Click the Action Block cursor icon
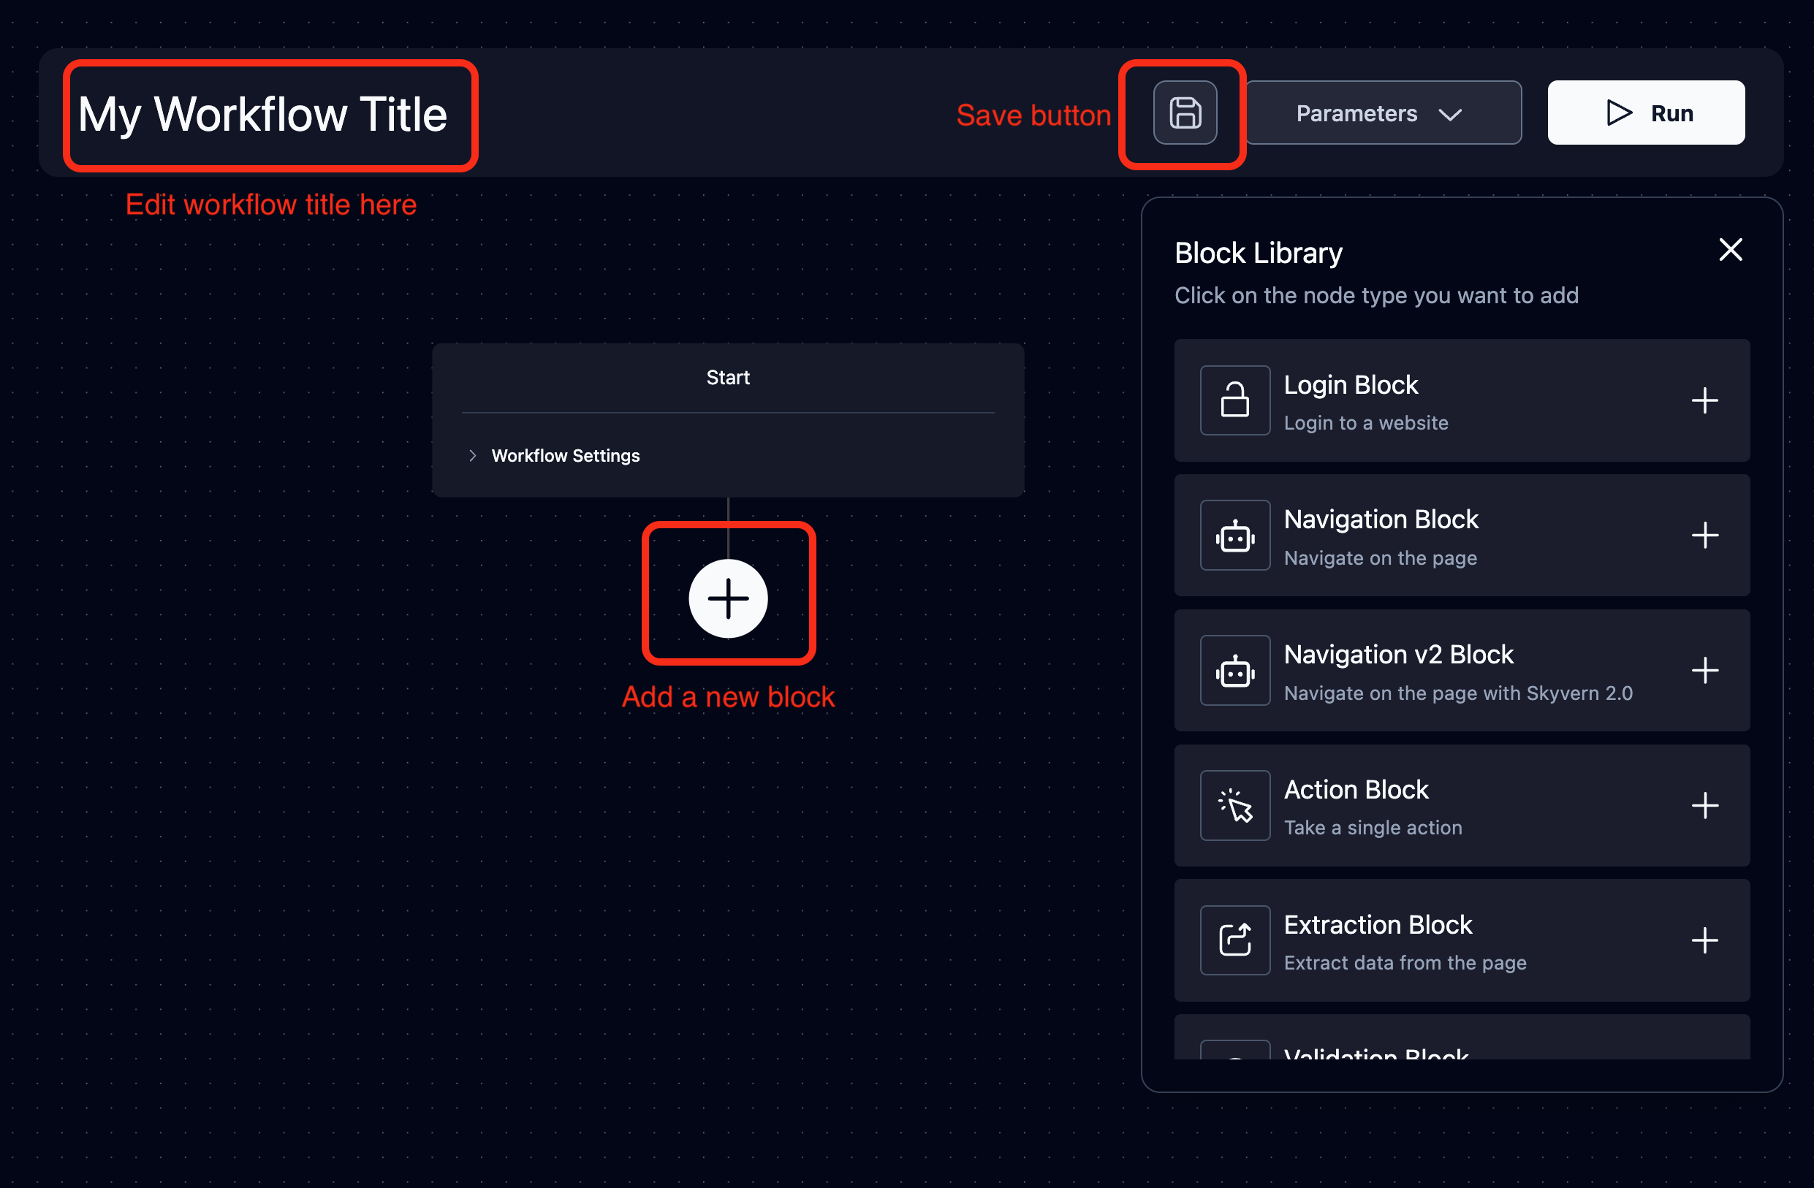This screenshot has width=1814, height=1188. 1234,805
